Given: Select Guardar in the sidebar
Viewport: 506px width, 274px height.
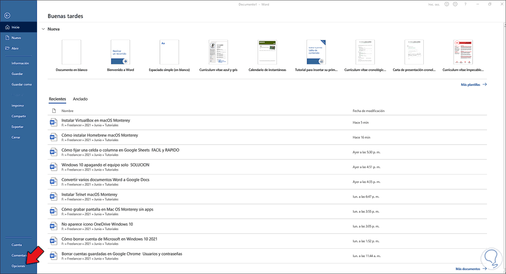Looking at the screenshot, I should (x=18, y=74).
